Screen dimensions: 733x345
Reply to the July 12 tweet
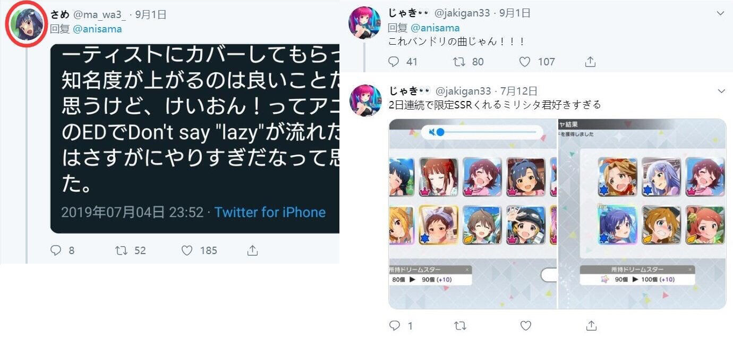[394, 325]
